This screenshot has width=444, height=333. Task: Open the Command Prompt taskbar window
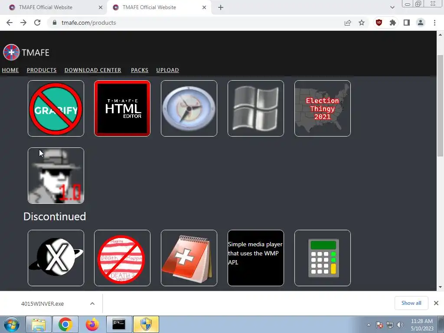point(119,324)
